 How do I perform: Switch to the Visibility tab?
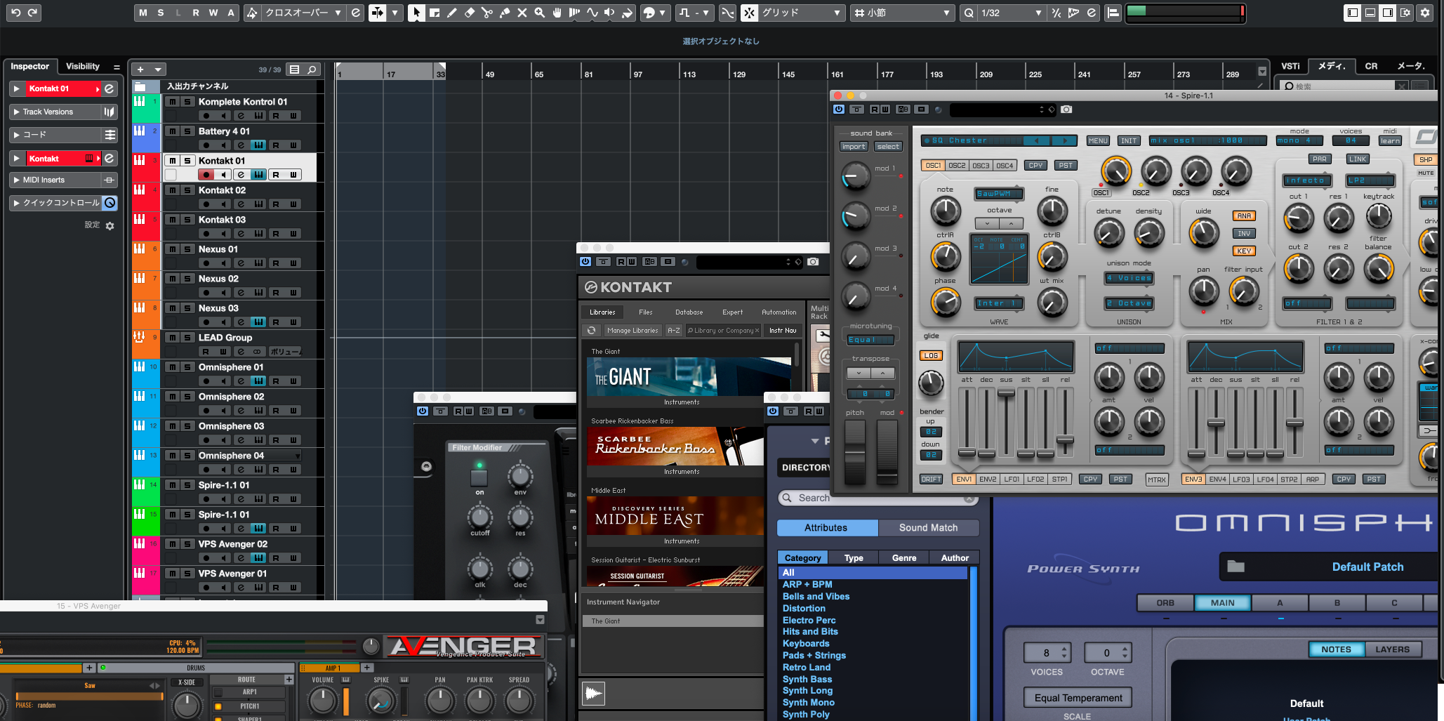coord(83,66)
